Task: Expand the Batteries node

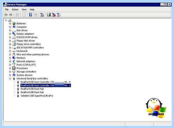Action: coord(10,24)
